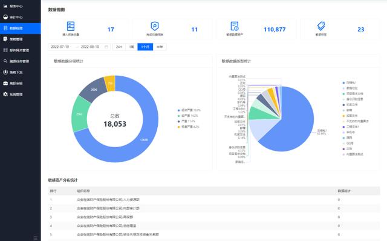Open the report center bar-chart sidebar icon
Viewport: 387px width, 241px height.
[x=5, y=6]
